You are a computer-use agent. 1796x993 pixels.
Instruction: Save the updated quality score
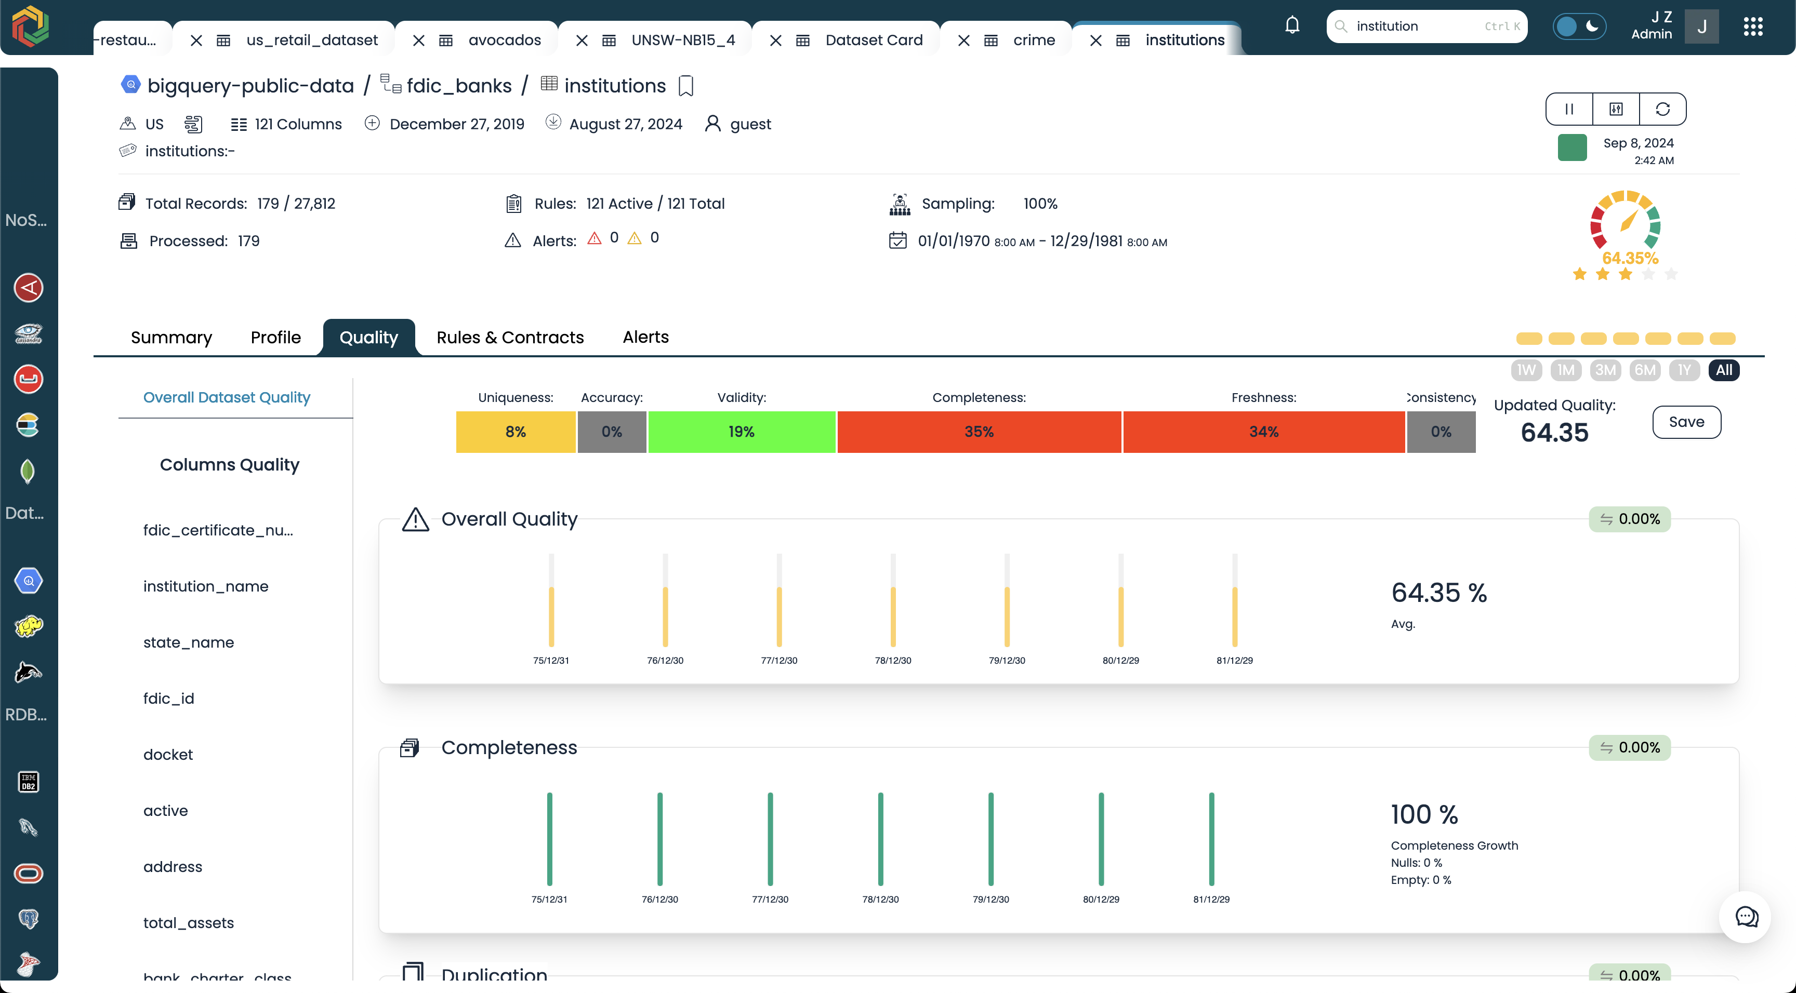(x=1686, y=422)
